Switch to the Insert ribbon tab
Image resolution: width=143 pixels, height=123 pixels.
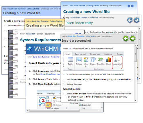pos(68,54)
